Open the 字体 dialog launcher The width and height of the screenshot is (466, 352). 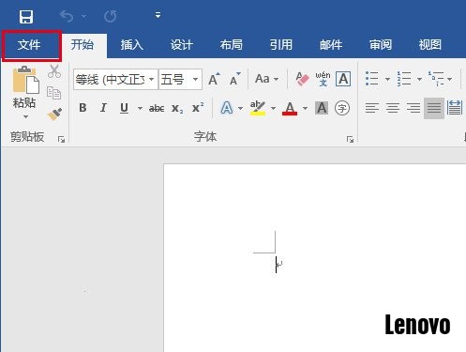pyautogui.click(x=350, y=139)
